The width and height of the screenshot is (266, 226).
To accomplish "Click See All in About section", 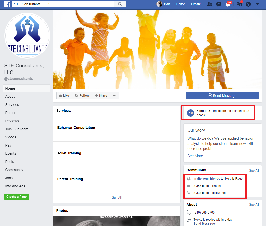I will tap(254, 205).
